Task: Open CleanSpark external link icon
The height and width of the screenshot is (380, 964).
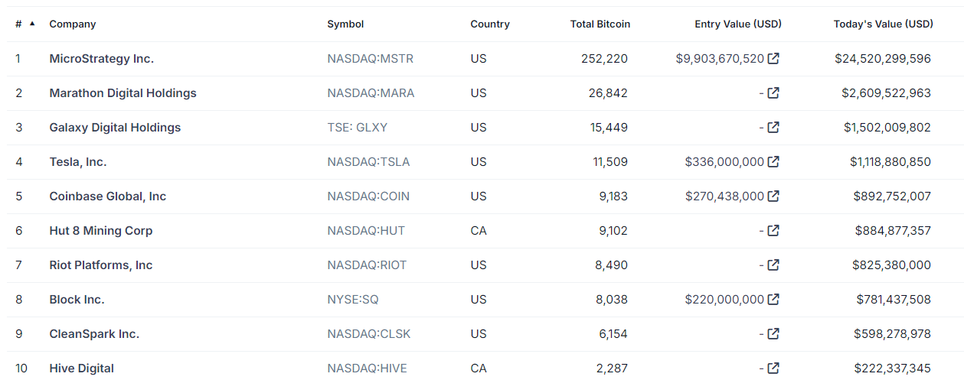Action: coord(773,334)
